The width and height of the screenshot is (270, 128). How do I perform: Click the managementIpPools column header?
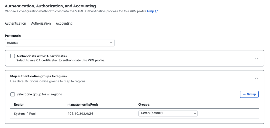(83, 105)
